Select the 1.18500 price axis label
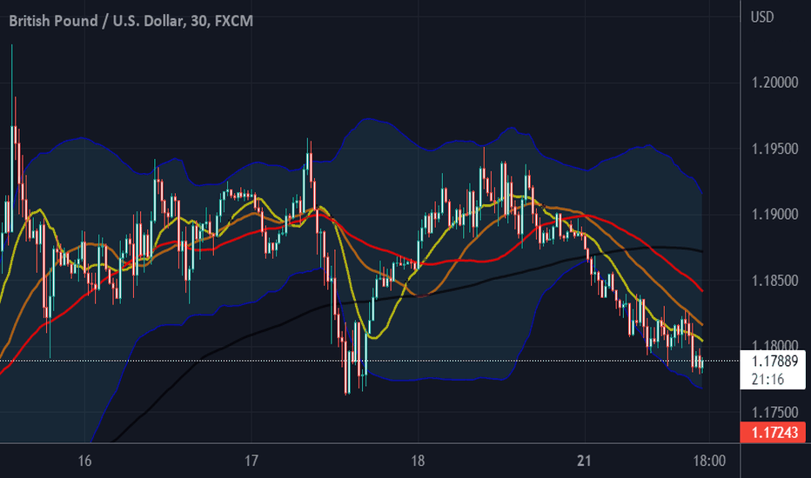 point(774,281)
